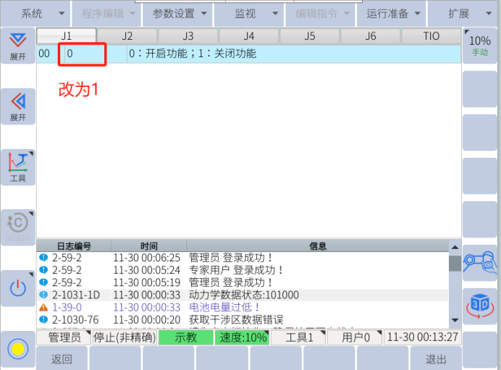Click the Exit button at bottom-right
501x370 pixels.
[436, 359]
